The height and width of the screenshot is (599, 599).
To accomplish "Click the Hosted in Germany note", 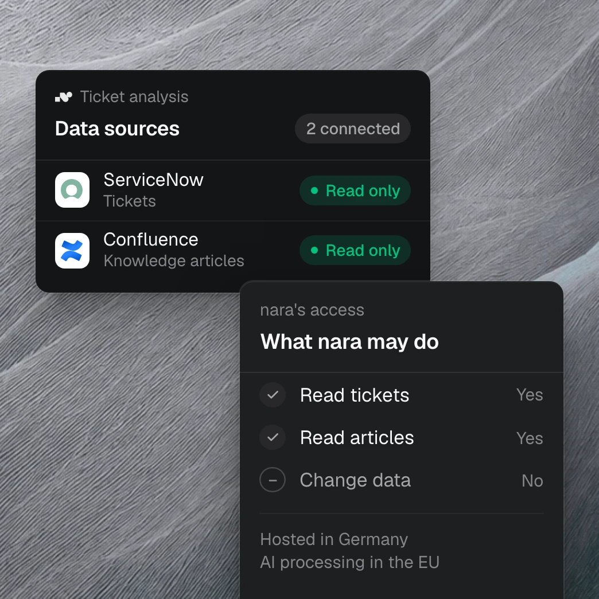I will [334, 540].
